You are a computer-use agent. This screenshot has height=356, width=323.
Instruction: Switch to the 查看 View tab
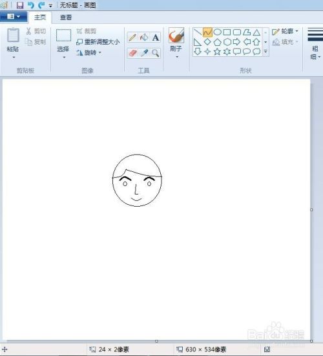(66, 17)
